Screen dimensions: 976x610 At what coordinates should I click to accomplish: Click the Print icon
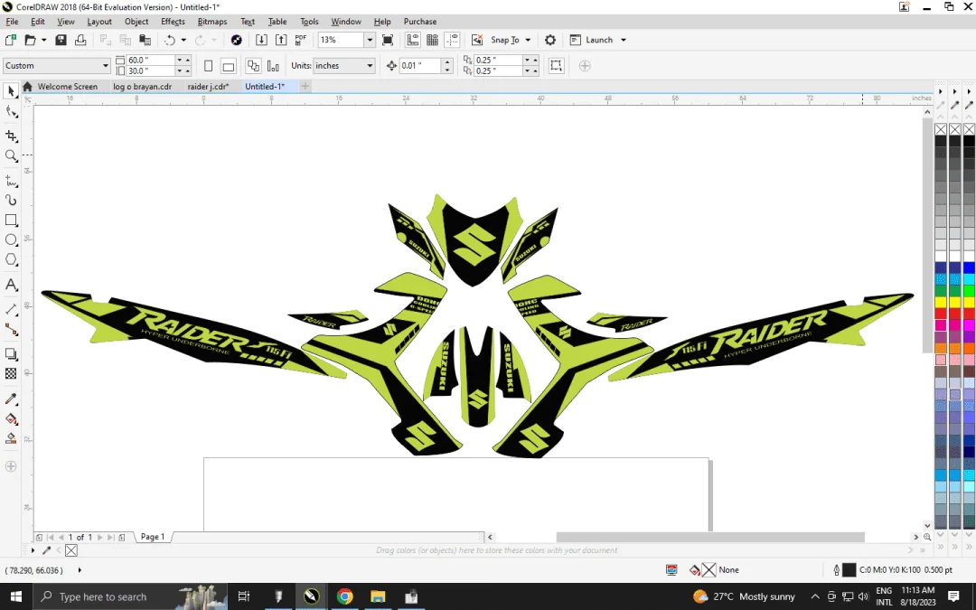80,40
